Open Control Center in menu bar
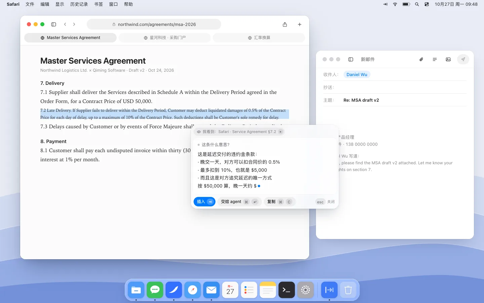The height and width of the screenshot is (303, 484). tap(427, 4)
